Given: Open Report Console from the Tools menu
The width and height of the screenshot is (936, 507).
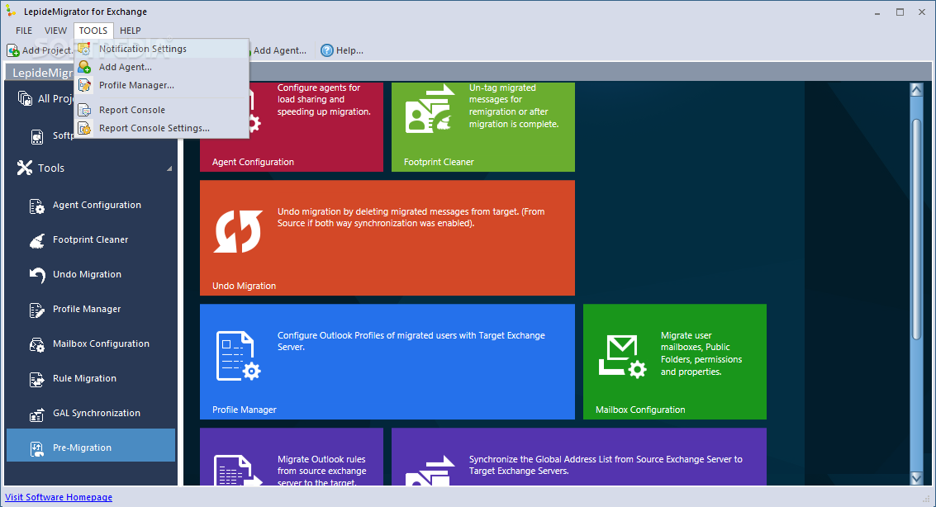Looking at the screenshot, I should coord(162,110).
